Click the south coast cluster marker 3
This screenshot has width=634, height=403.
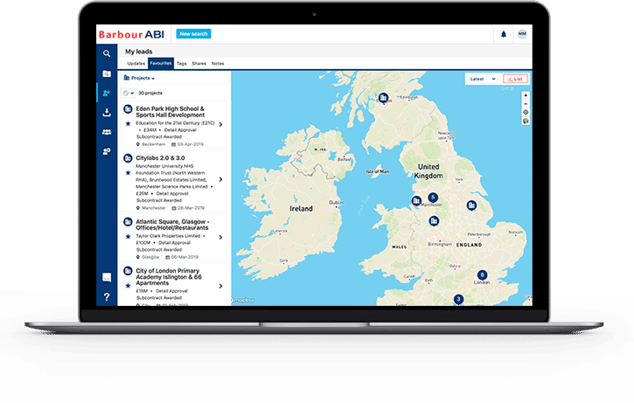click(458, 299)
